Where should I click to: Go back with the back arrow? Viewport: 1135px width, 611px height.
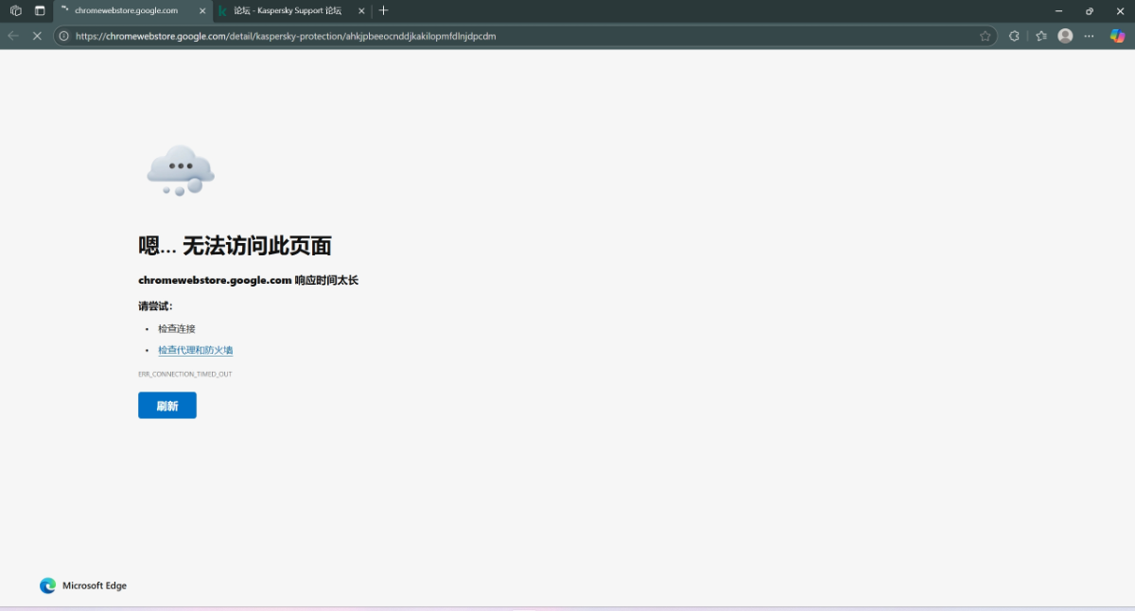(13, 36)
